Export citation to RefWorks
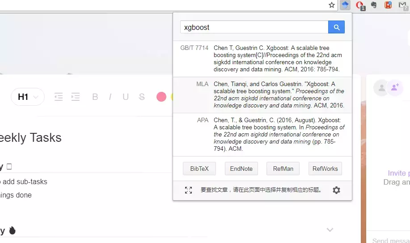The image size is (410, 243). (325, 169)
